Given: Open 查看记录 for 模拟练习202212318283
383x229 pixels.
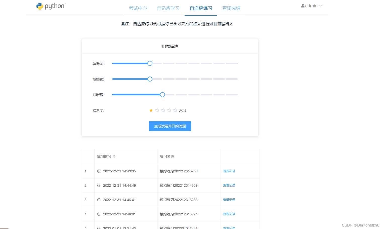Looking at the screenshot, I should click(x=229, y=200).
